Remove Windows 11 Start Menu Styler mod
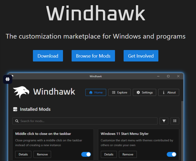Image resolution: width=196 pixels, height=161 pixels. (x=128, y=154)
